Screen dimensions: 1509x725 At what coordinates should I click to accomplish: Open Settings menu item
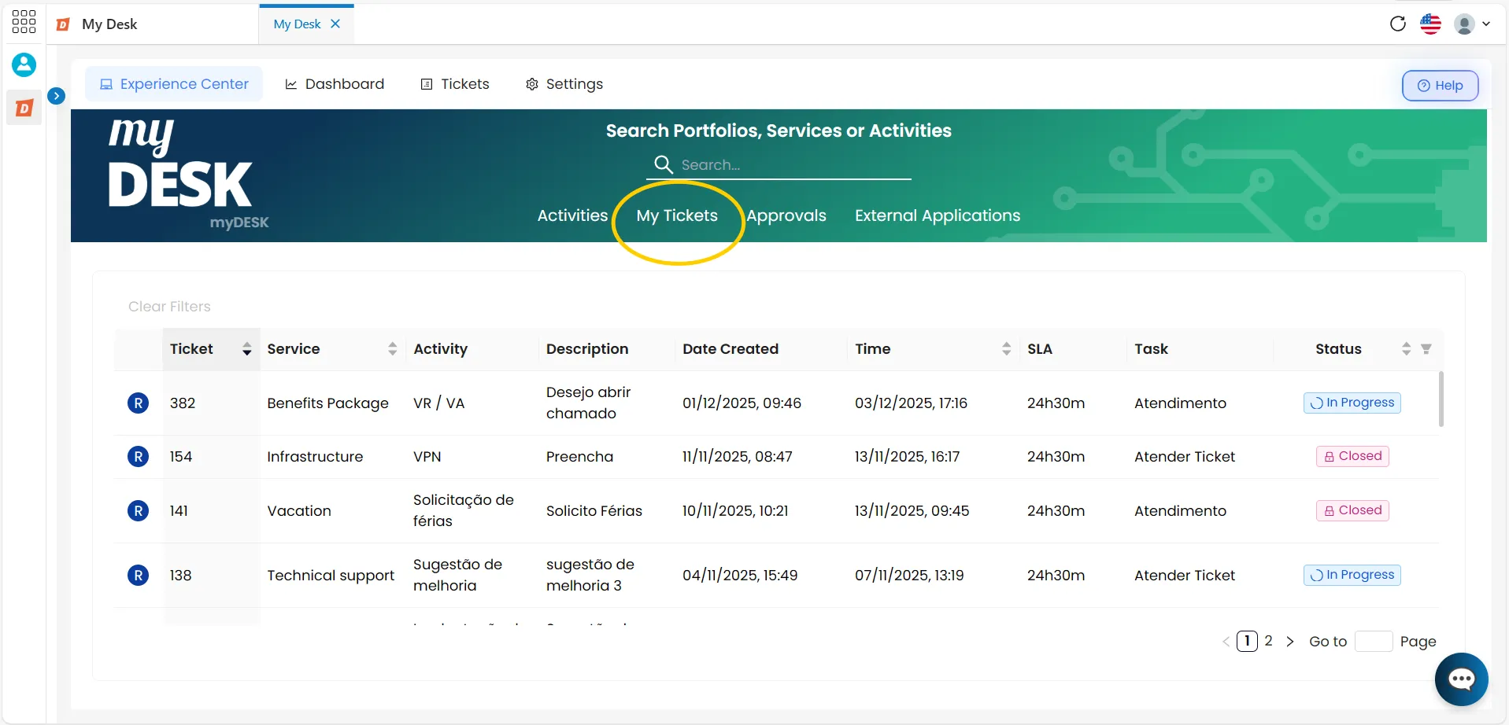(x=564, y=84)
